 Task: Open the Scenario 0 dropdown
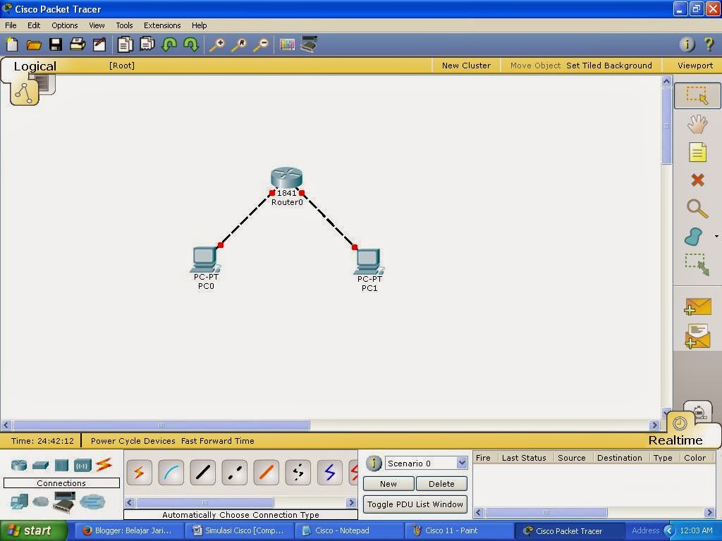461,463
